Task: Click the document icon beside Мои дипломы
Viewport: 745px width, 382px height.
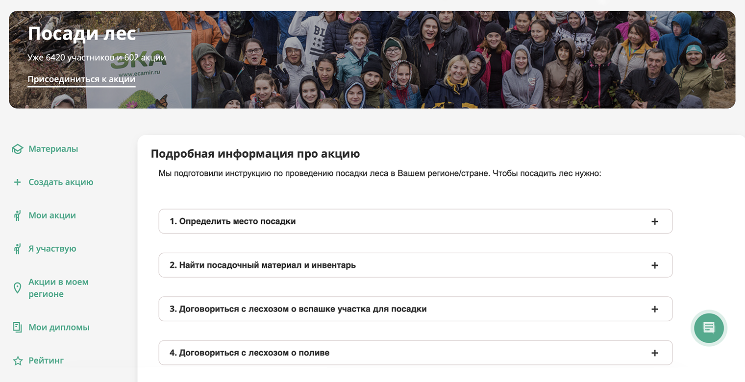Action: (17, 327)
